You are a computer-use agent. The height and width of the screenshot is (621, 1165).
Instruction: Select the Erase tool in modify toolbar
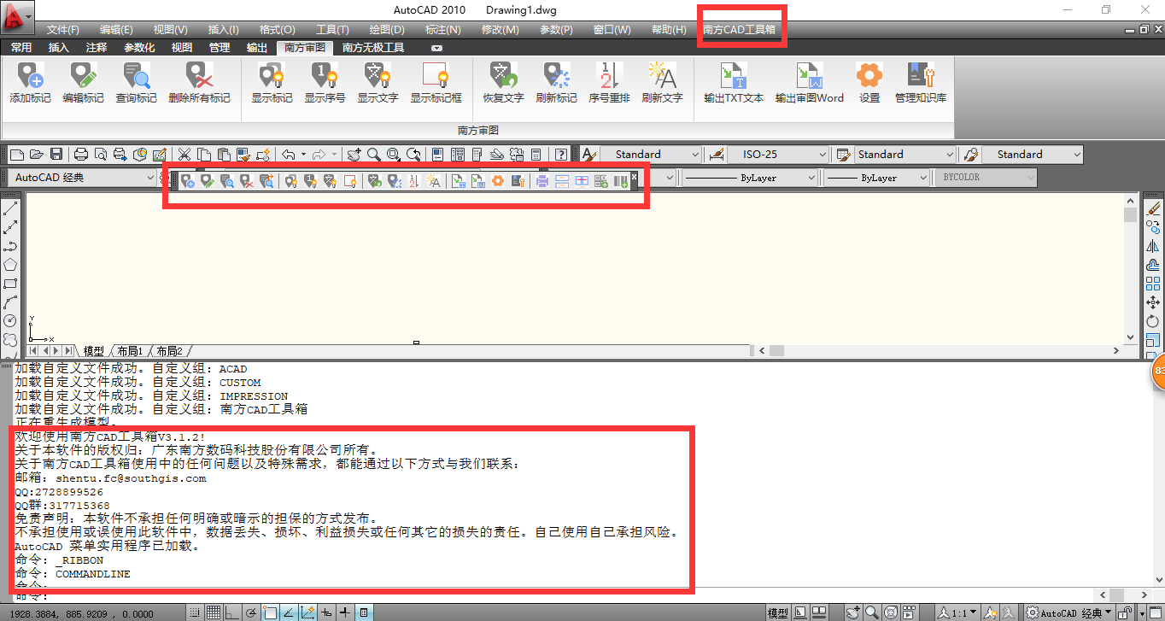point(1153,208)
